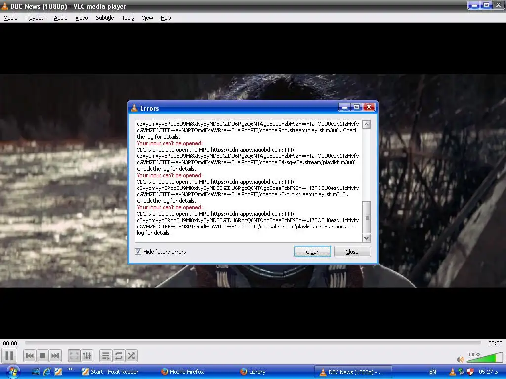The width and height of the screenshot is (506, 379).
Task: Click the Errors list scrollbar thumb
Action: (x=367, y=218)
